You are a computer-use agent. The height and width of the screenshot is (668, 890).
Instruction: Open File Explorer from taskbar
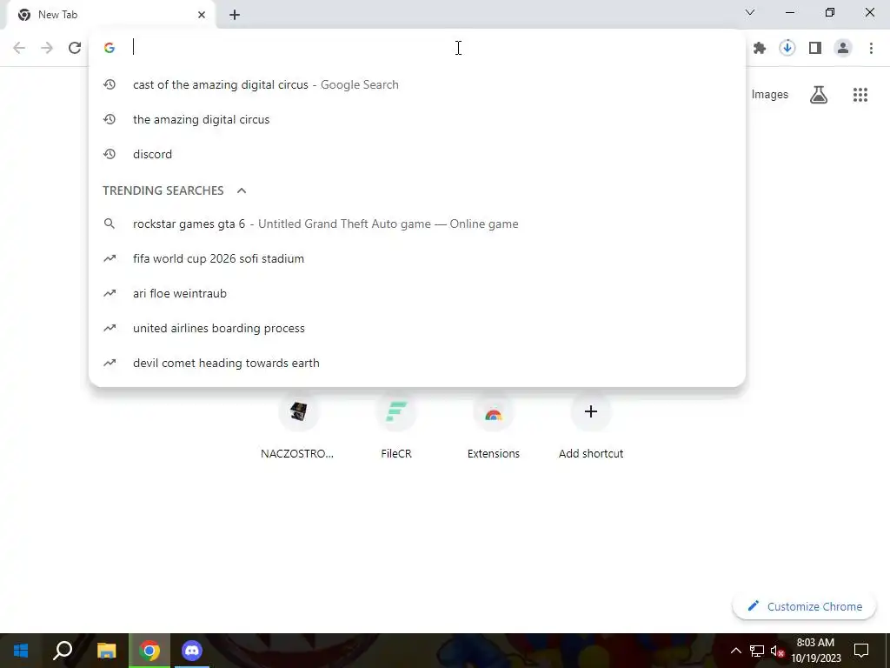click(x=106, y=651)
